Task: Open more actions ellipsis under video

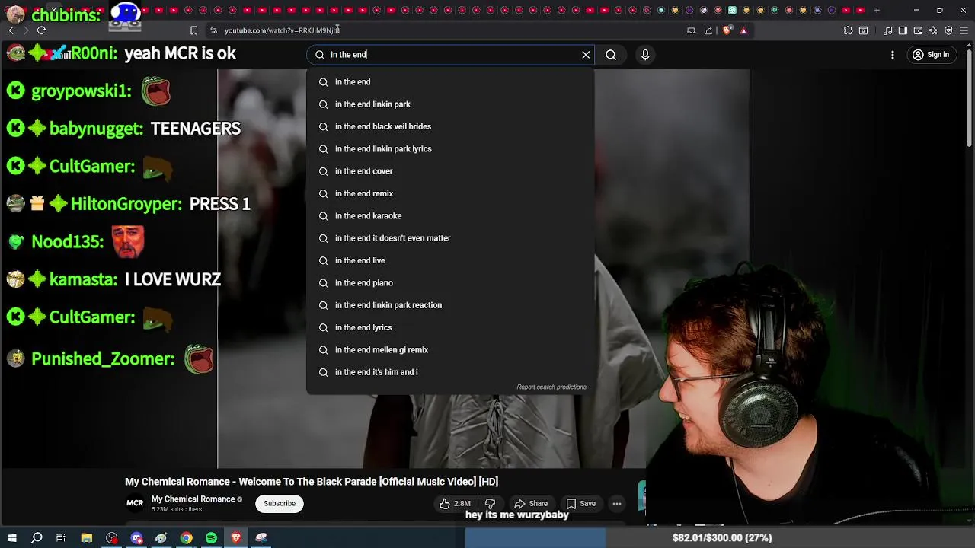Action: pos(617,503)
